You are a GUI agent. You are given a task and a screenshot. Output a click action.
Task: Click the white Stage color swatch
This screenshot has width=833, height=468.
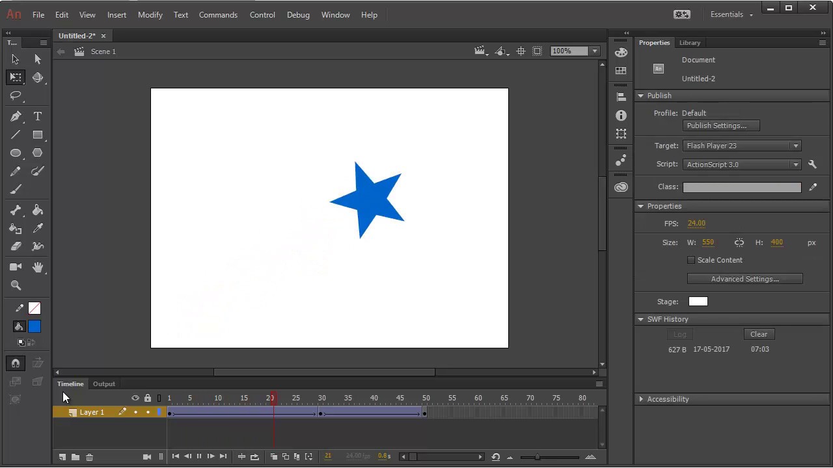pos(698,302)
